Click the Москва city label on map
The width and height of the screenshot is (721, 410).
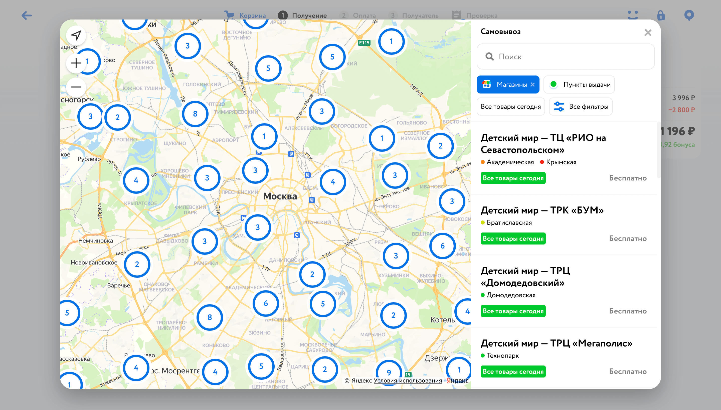click(280, 196)
